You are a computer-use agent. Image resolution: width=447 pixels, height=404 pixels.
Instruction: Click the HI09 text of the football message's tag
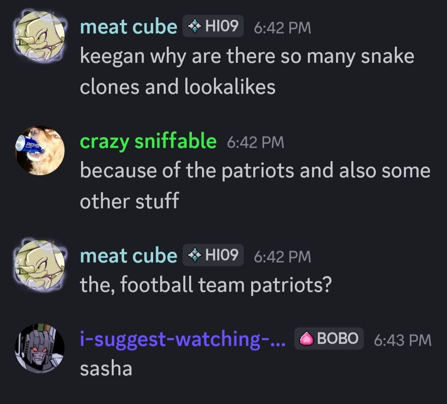coord(221,256)
